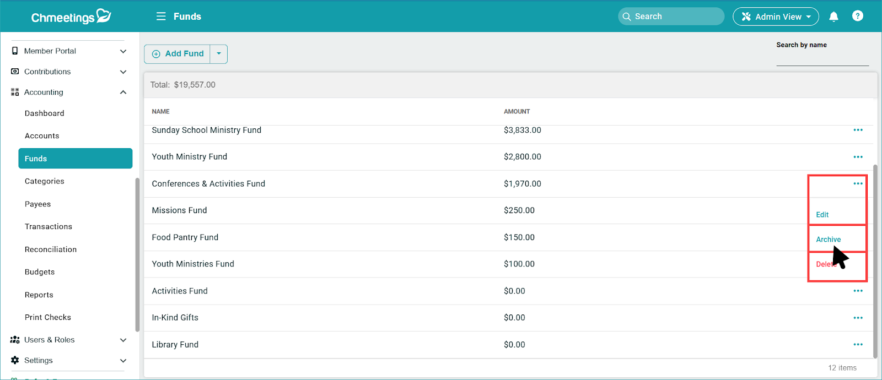Expand the Contributions sidebar section

click(x=123, y=72)
